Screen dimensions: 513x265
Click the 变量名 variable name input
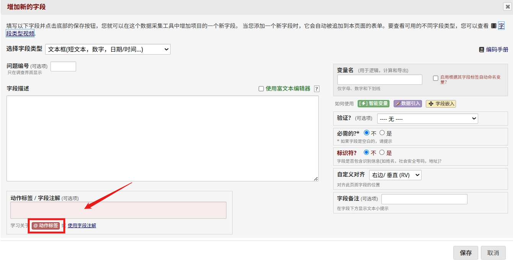click(380, 79)
